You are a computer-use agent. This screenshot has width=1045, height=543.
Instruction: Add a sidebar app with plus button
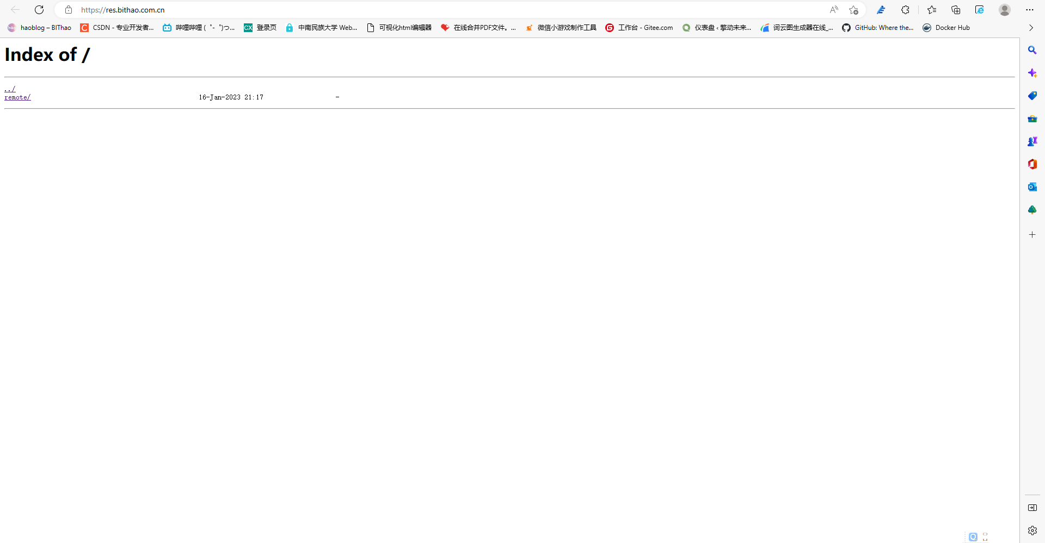1032,235
